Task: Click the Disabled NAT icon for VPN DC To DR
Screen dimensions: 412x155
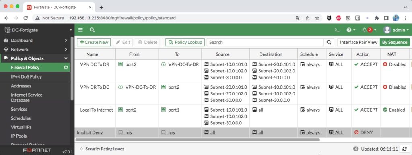Action: (x=385, y=64)
